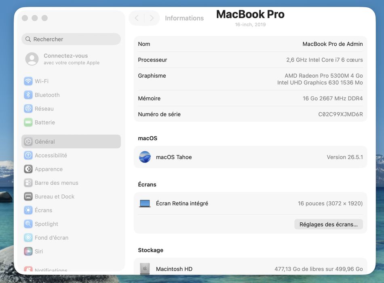Image resolution: width=384 pixels, height=283 pixels.
Task: Open the Wi-Fi settings pane label
Action: point(42,81)
